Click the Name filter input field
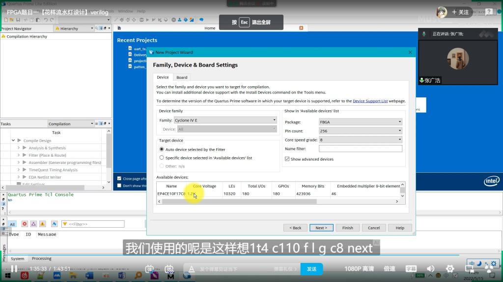This screenshot has width=503, height=282. click(360, 148)
